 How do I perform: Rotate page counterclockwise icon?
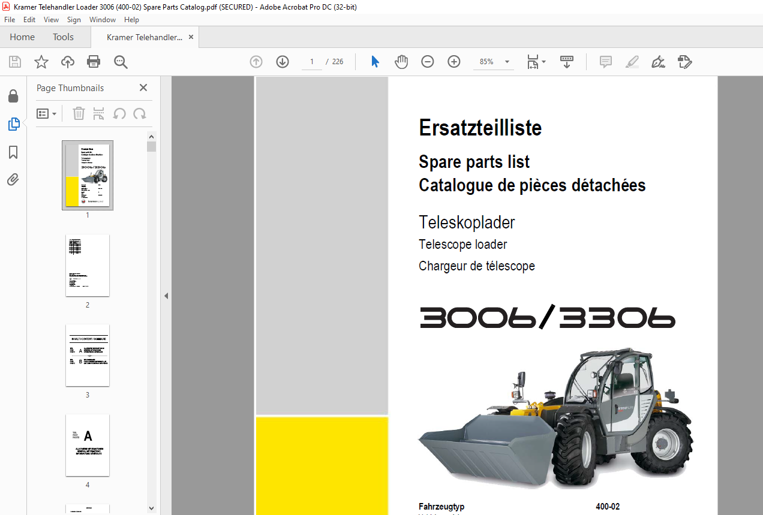tap(119, 113)
